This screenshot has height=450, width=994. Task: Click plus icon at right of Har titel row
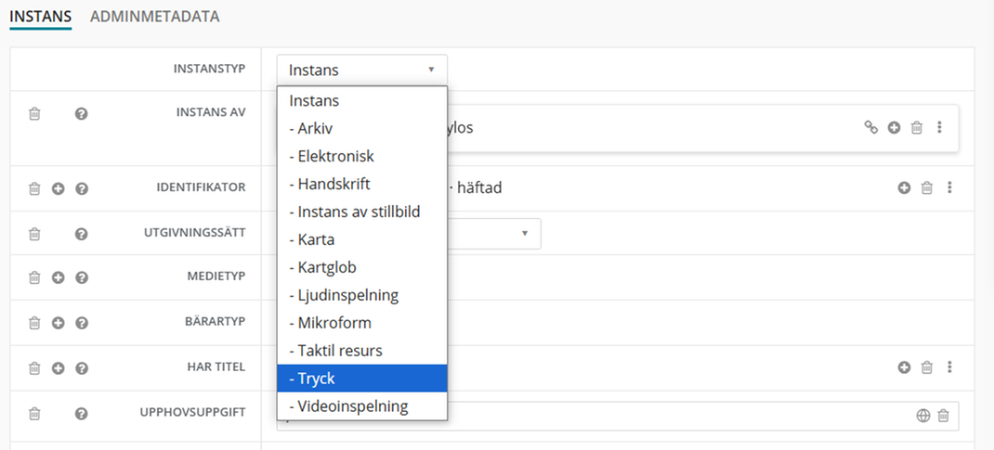[x=904, y=367]
